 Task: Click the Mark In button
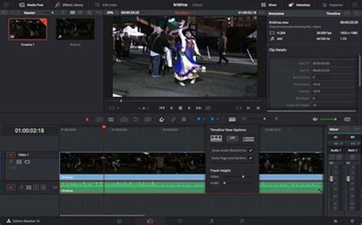(249, 108)
